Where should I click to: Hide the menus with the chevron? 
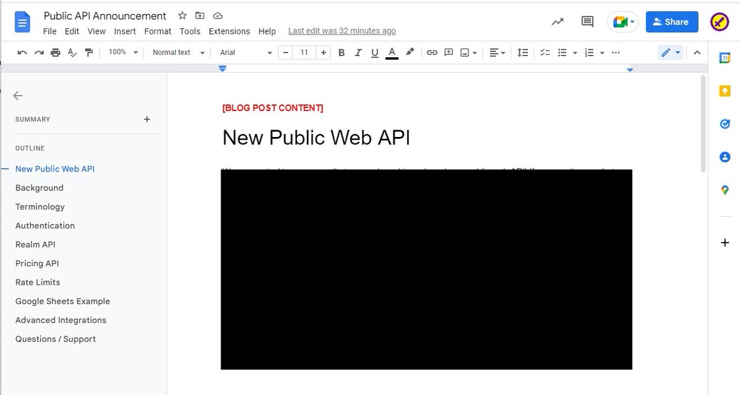click(697, 52)
